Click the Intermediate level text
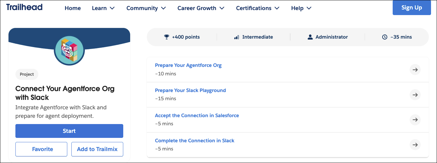437x163 pixels. point(257,37)
